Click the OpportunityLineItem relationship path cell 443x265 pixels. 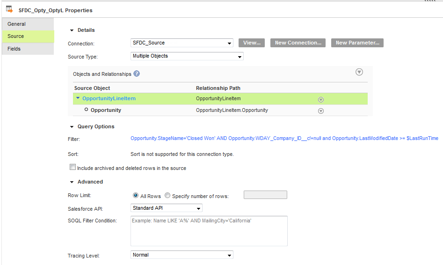point(218,98)
